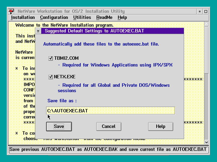Image resolution: width=217 pixels, height=162 pixels.
Task: Open the Utilities menu
Action: coord(82,18)
